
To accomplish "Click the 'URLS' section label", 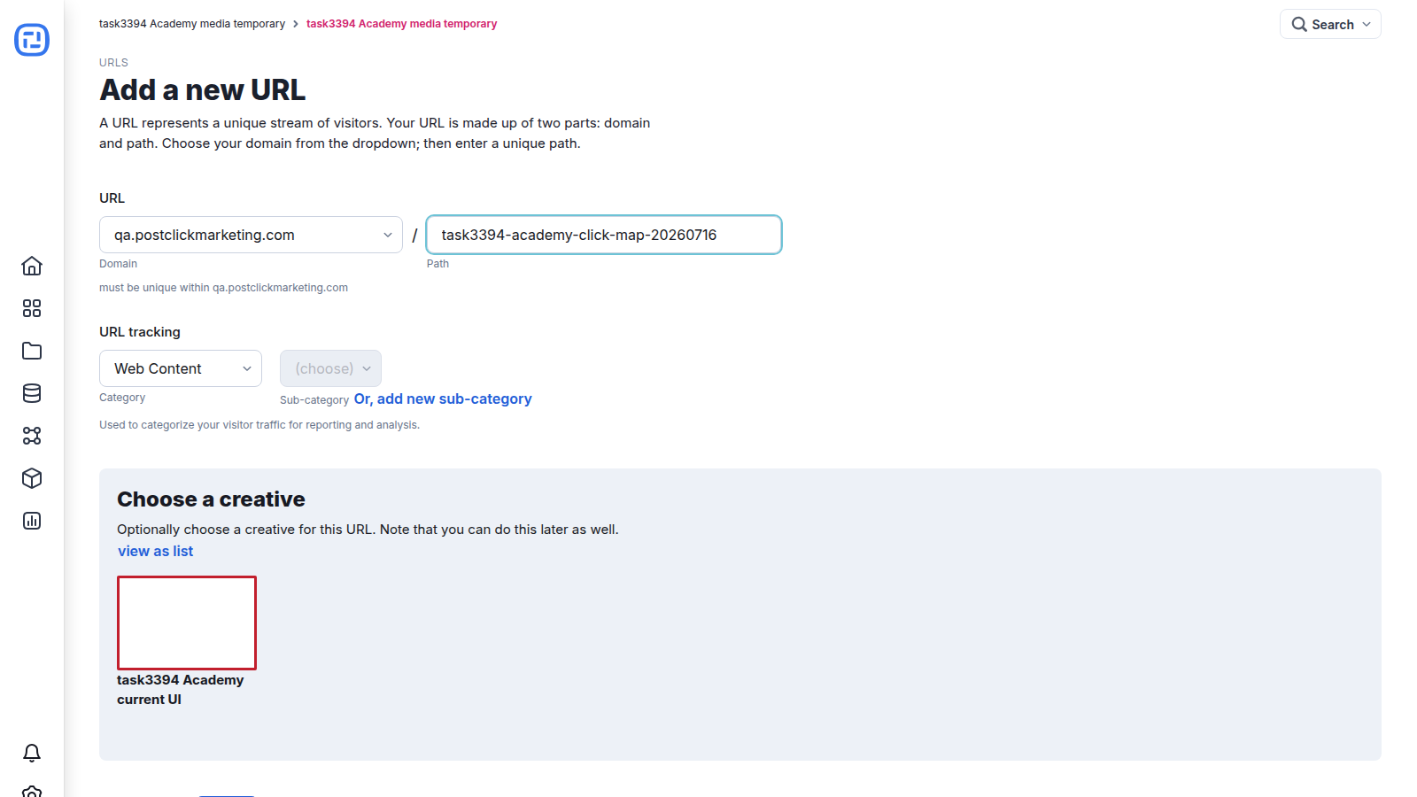I will (113, 63).
